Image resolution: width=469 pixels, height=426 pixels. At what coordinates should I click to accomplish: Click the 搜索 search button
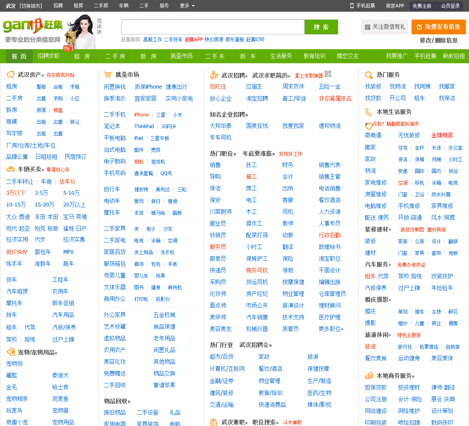(x=321, y=27)
